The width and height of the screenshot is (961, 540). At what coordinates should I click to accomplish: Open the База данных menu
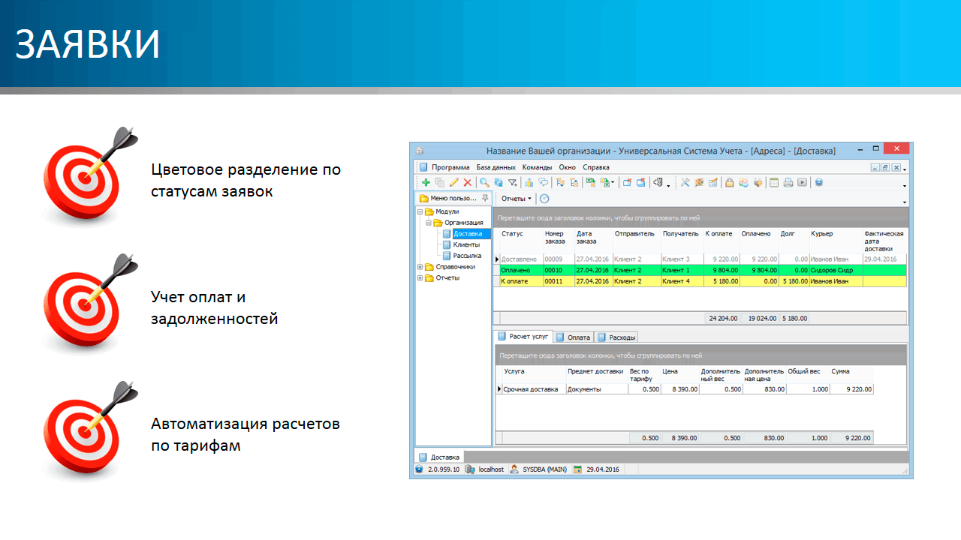click(x=496, y=167)
